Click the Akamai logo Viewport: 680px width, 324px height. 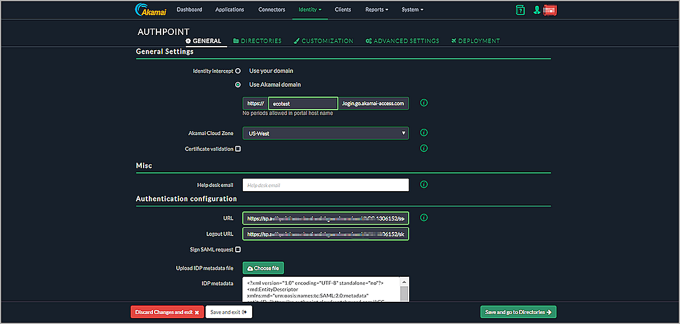coord(150,10)
